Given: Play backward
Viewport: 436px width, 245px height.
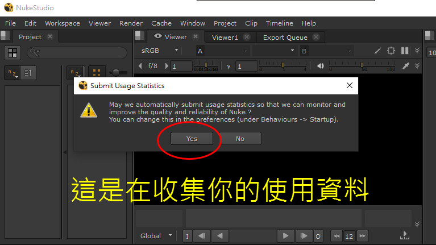Looking at the screenshot, I should pos(219,236).
